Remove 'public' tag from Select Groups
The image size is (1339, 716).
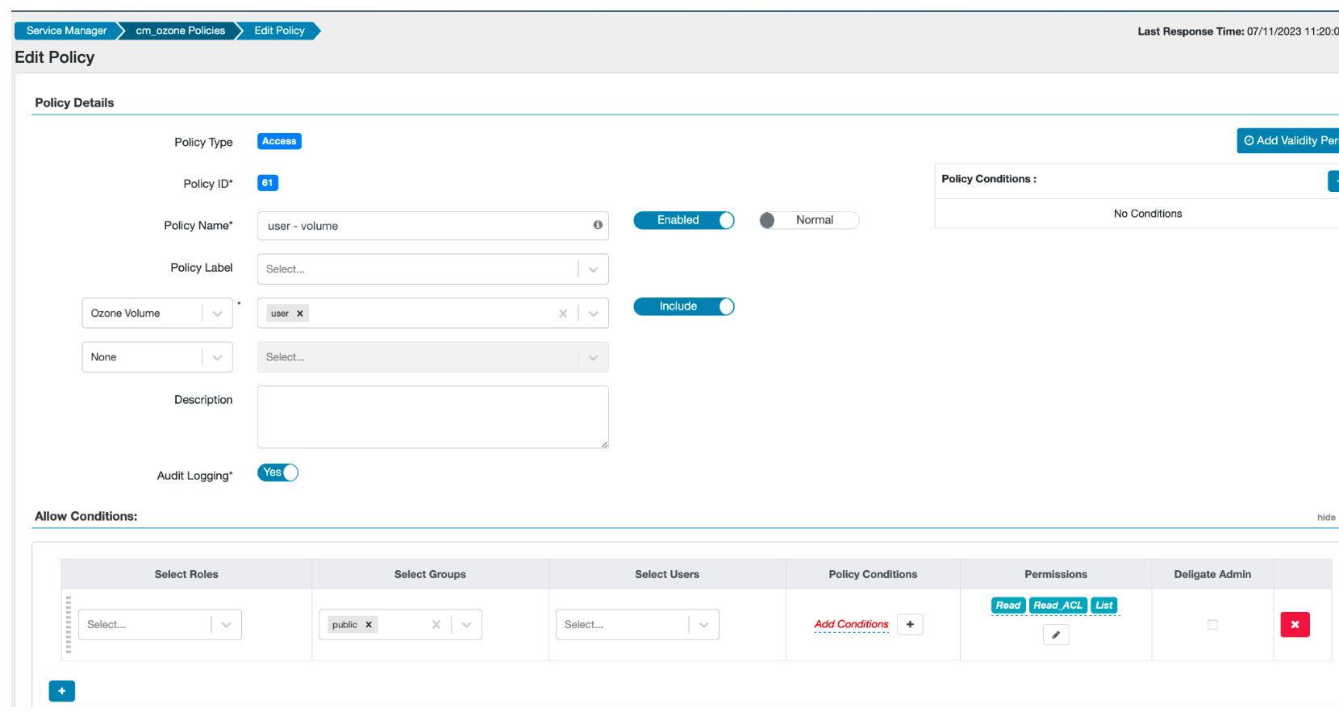[x=369, y=625]
